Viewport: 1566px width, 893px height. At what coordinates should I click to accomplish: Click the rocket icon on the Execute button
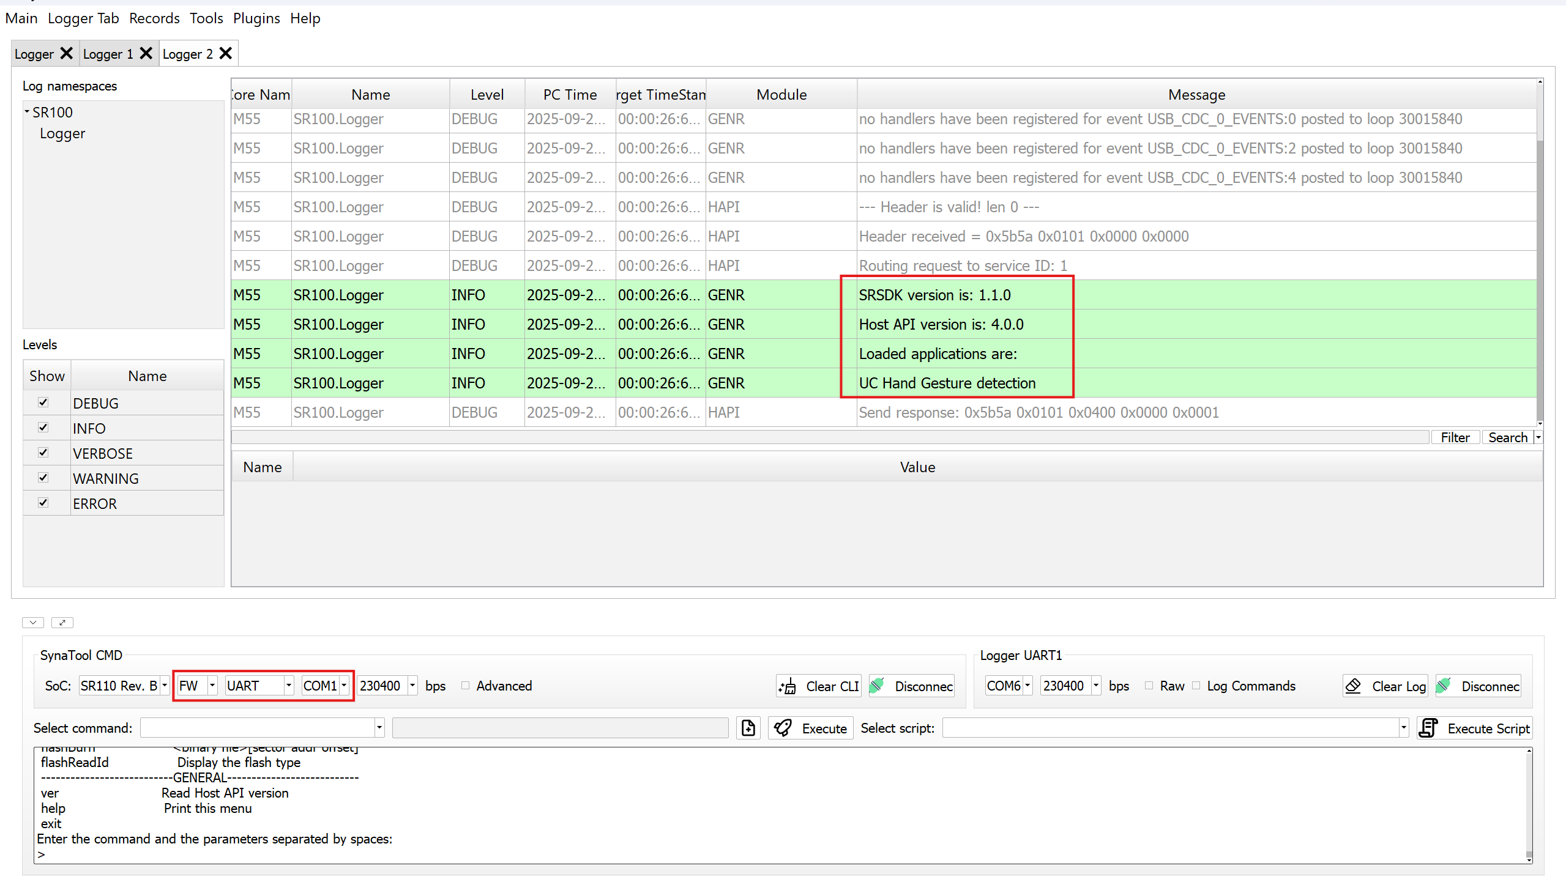coord(782,727)
